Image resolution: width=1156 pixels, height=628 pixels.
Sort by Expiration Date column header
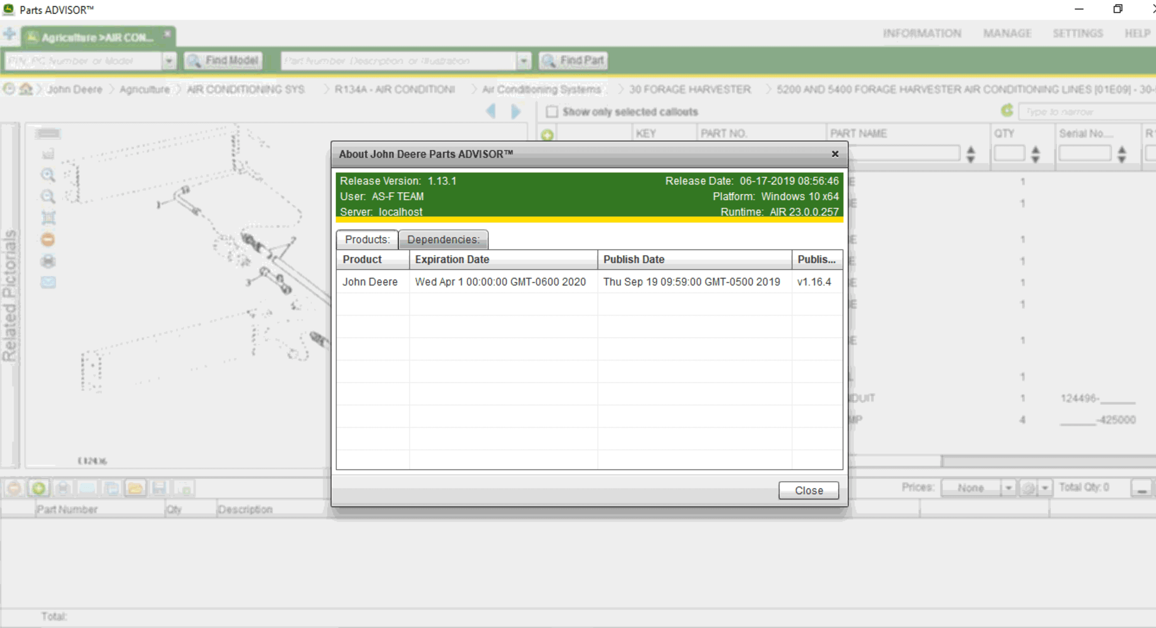tap(502, 260)
